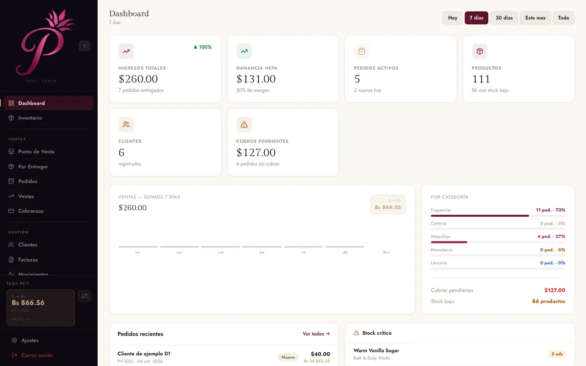Click the 100% growth indicator
Image resolution: width=586 pixels, height=366 pixels.
click(x=203, y=47)
